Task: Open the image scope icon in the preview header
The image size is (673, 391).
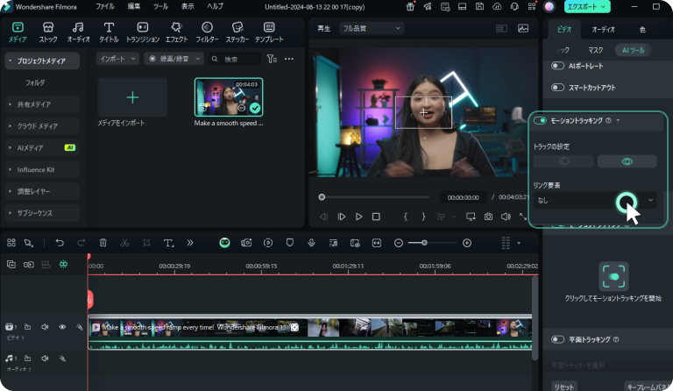Action: (x=523, y=28)
